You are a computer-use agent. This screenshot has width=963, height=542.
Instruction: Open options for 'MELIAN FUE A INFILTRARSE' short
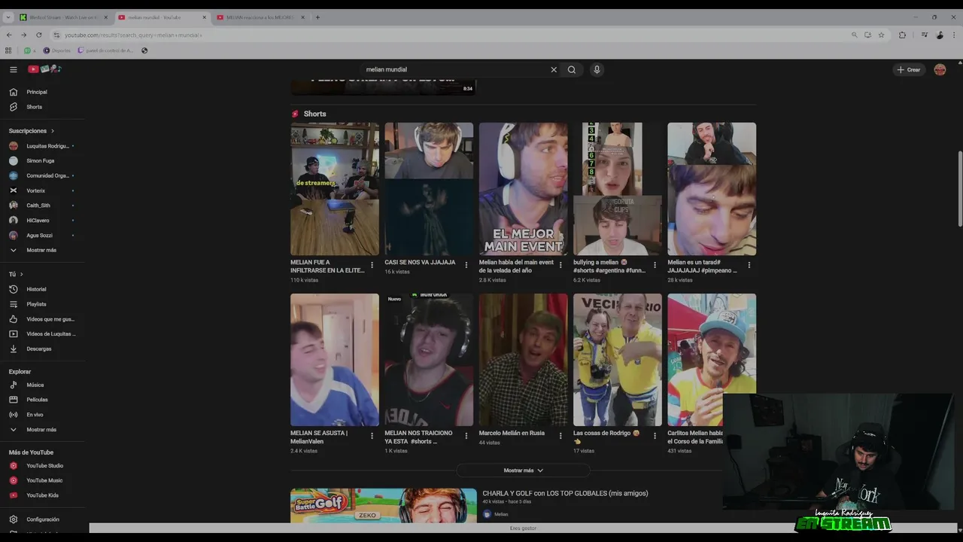coord(372,265)
